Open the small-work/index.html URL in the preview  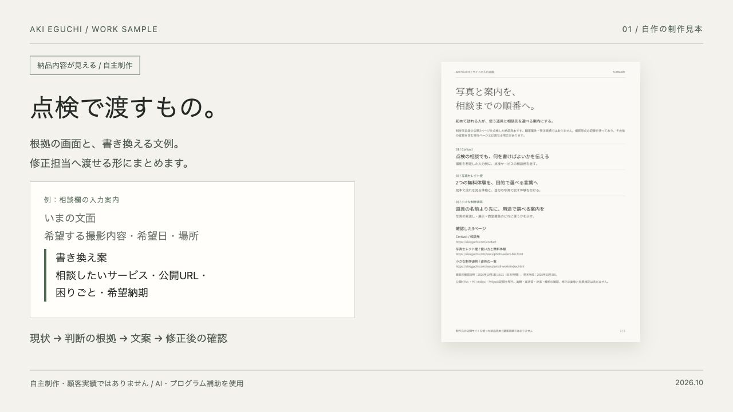[490, 266]
